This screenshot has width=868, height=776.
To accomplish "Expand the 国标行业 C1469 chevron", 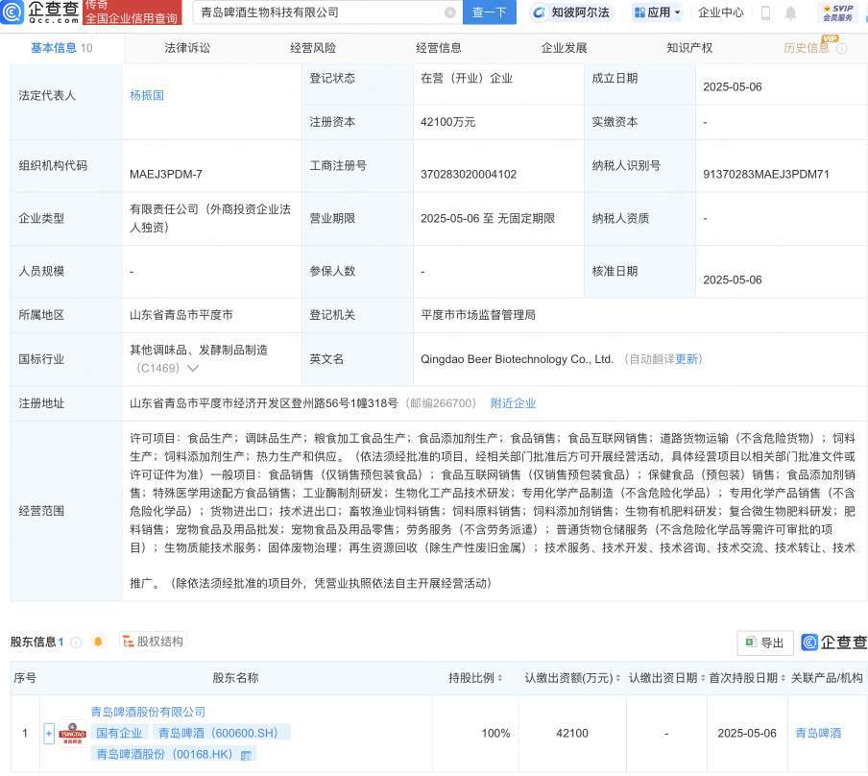I will [193, 369].
